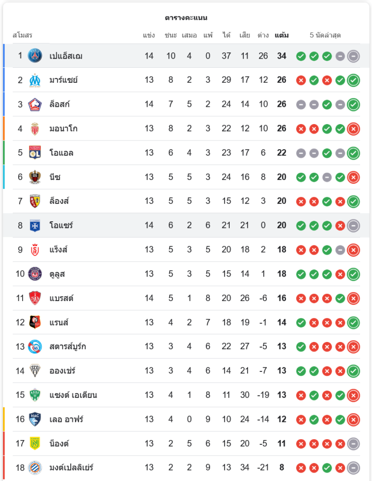Viewport: 372px width, 481px height.
Task: Click the Nice (นีซ) club crest
Action: tap(35, 177)
